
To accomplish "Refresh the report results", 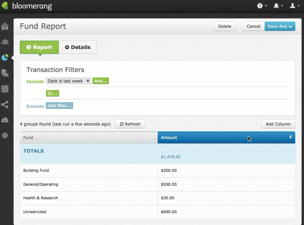I will (130, 124).
